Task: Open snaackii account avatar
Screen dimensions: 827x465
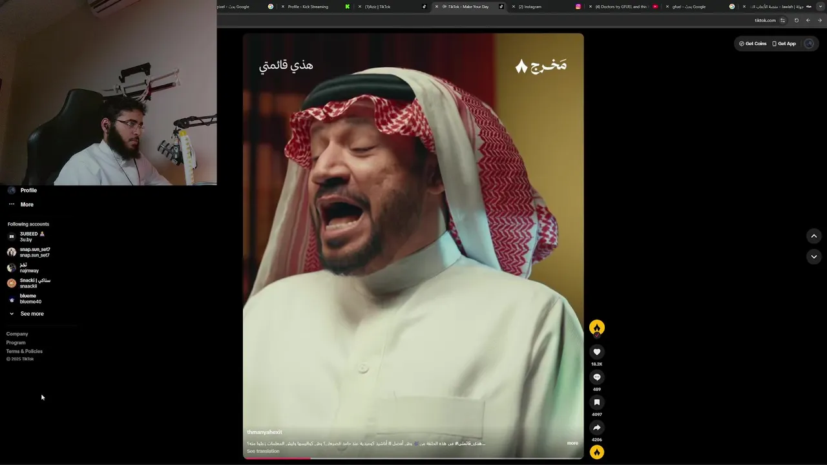Action: click(12, 284)
